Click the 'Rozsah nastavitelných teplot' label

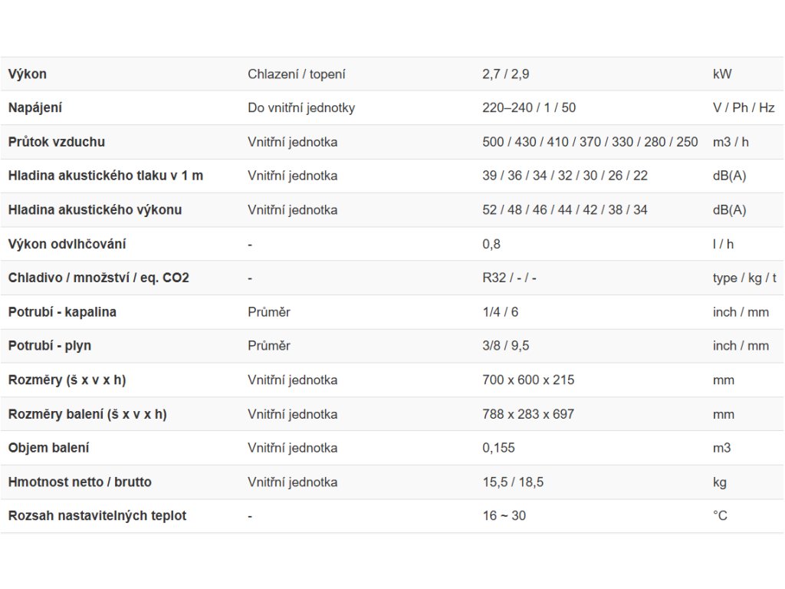[x=97, y=516]
